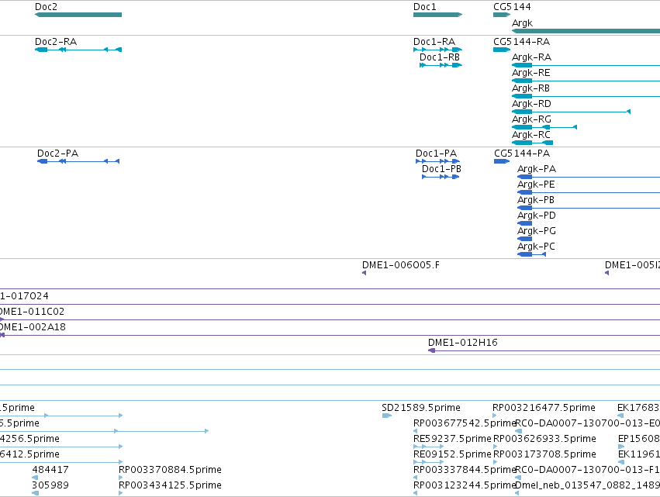Select the Doc1 gene bar
The width and height of the screenshot is (660, 497).
(x=437, y=15)
